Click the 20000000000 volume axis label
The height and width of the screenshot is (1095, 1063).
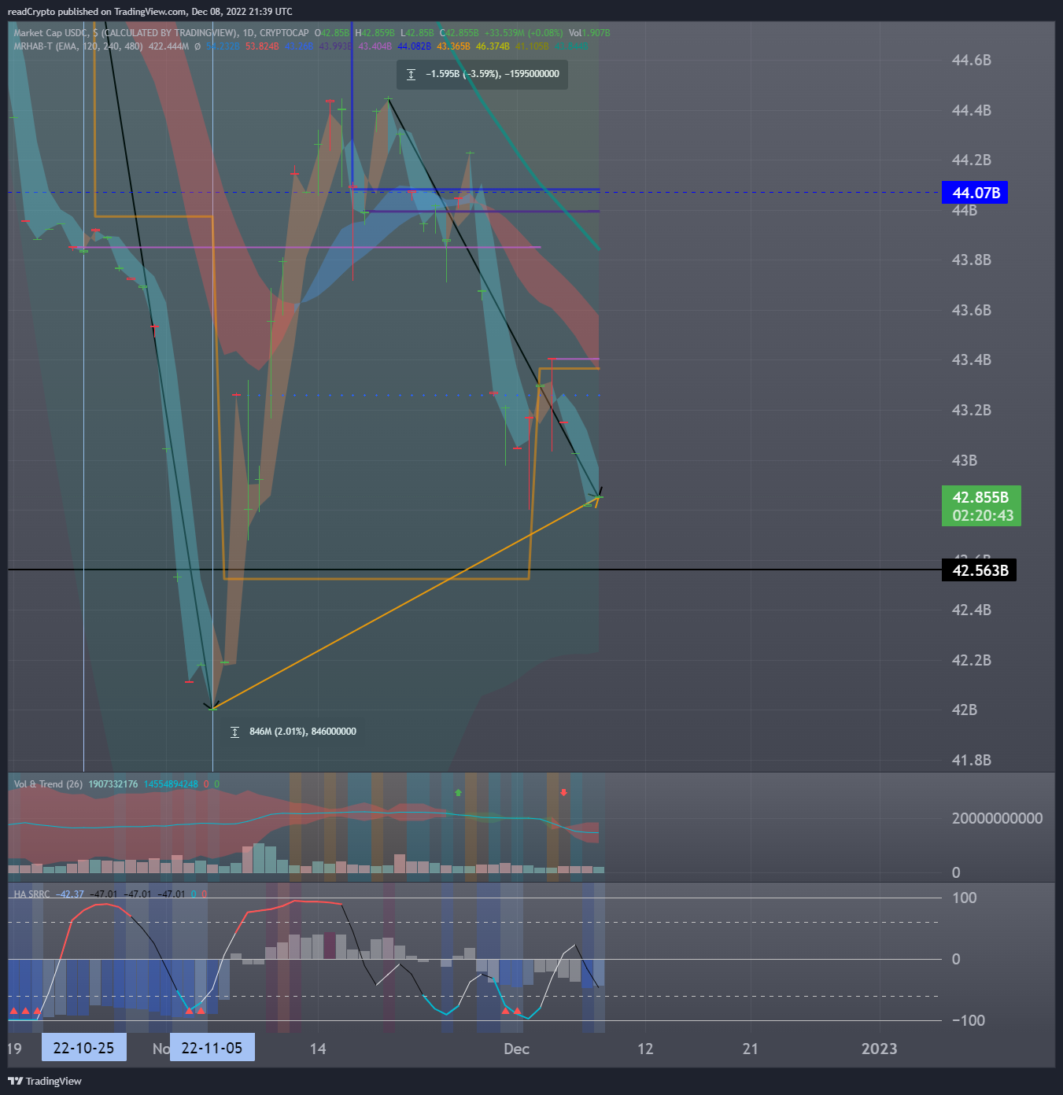click(x=998, y=819)
